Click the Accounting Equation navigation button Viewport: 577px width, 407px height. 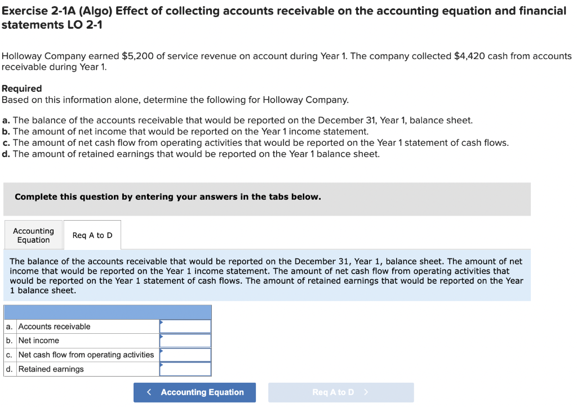[194, 392]
